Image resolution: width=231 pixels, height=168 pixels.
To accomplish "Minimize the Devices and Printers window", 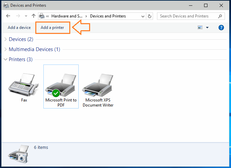I will (191, 5).
